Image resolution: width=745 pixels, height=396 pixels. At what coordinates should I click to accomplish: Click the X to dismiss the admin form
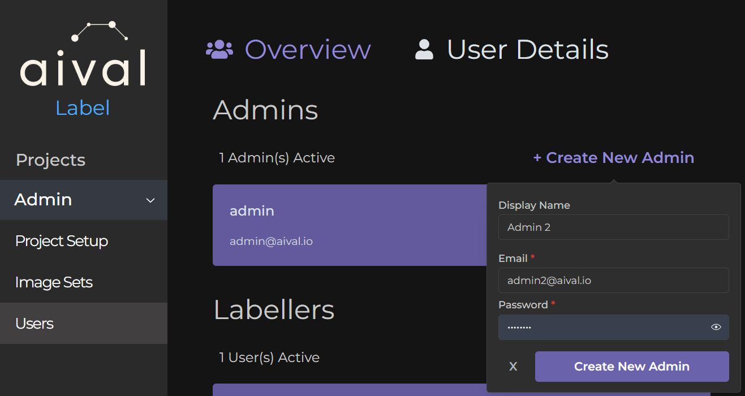[x=513, y=366]
